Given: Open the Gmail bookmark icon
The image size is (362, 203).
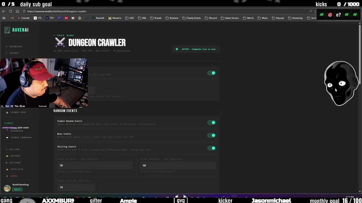Looking at the screenshot, I should 12,18.
